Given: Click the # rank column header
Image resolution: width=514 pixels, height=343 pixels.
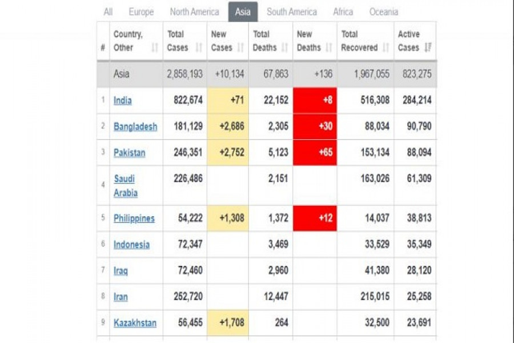Looking at the screenshot, I should [103, 48].
